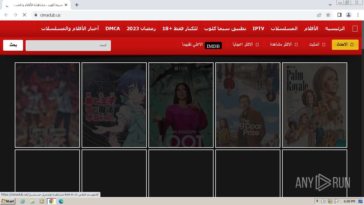Screen dimensions: 364x205
Task: Open File Explorer from taskbar
Action: pyautogui.click(x=32, y=201)
